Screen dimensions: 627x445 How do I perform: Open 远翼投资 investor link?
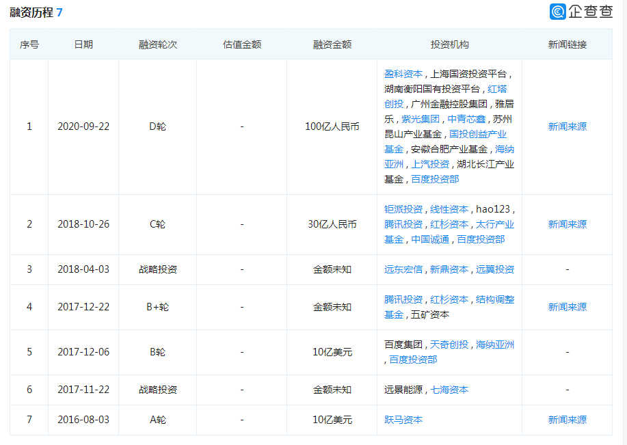(495, 269)
